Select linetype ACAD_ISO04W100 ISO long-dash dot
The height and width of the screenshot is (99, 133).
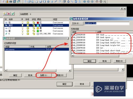click(x=102, y=40)
